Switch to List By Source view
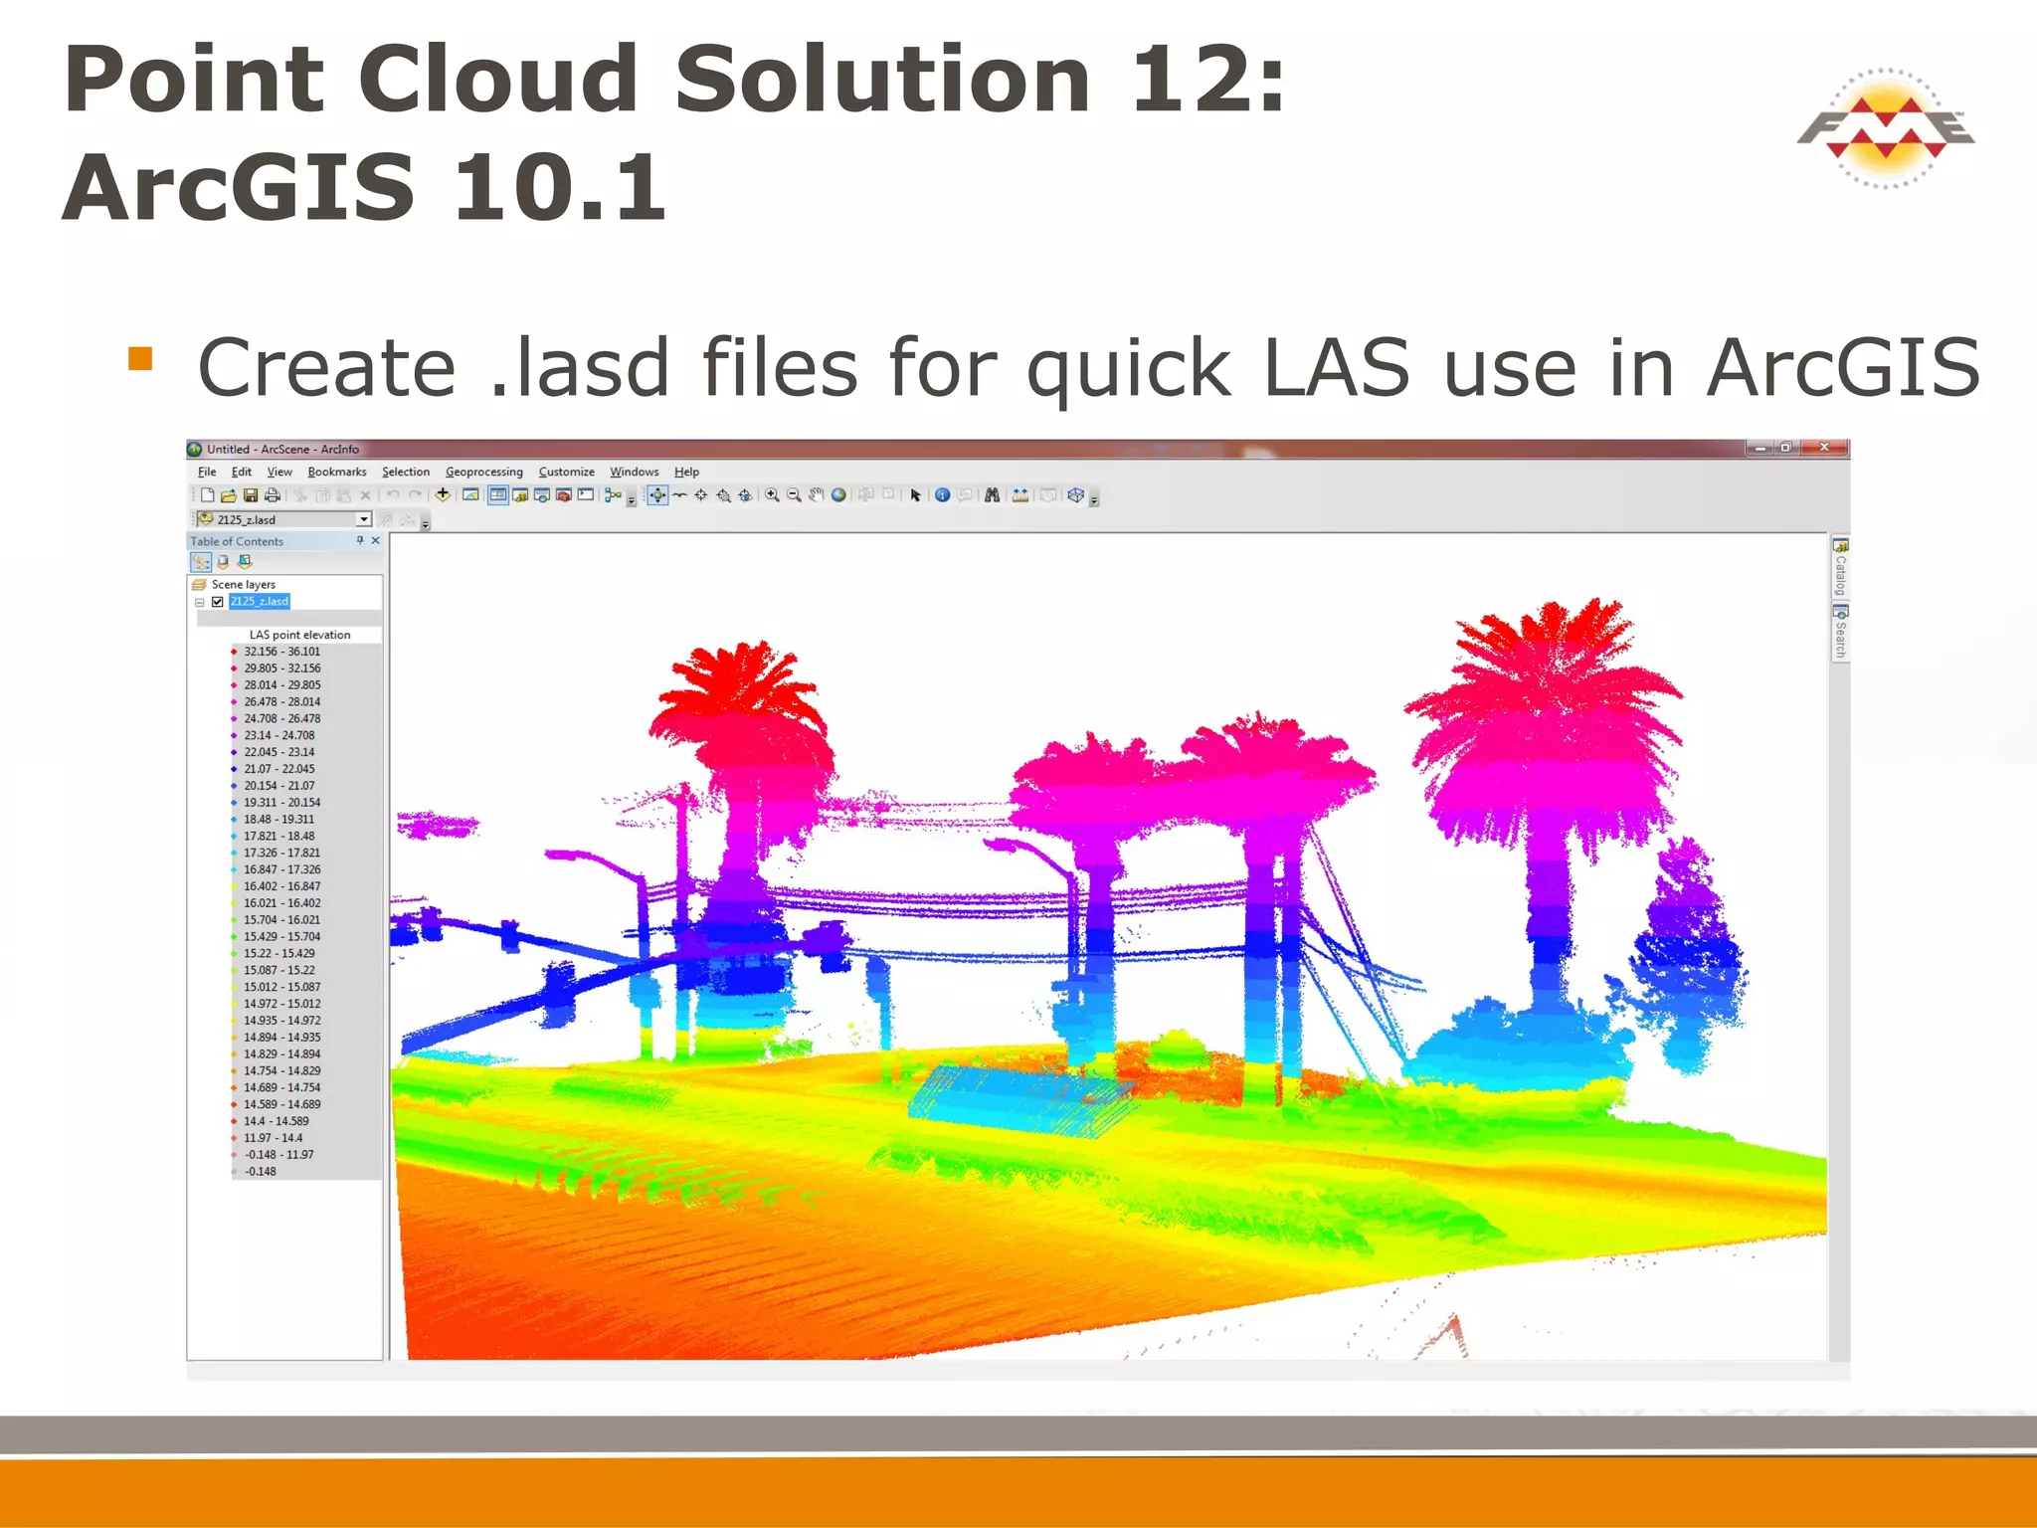The height and width of the screenshot is (1528, 2037). 224,561
